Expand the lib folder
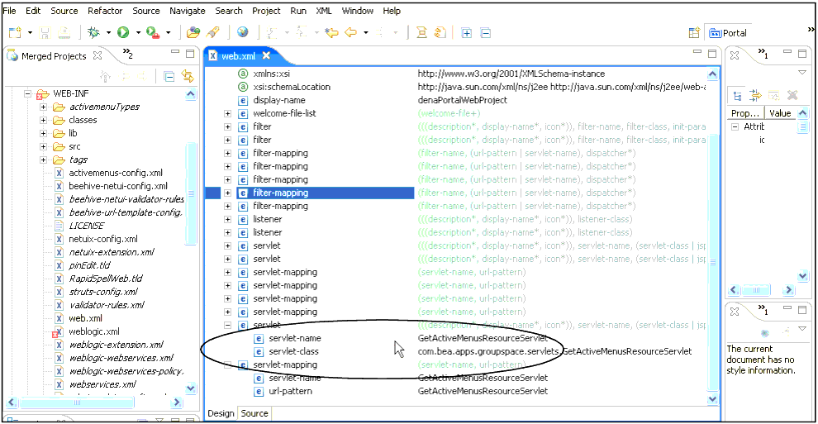The width and height of the screenshot is (818, 424). (43, 133)
